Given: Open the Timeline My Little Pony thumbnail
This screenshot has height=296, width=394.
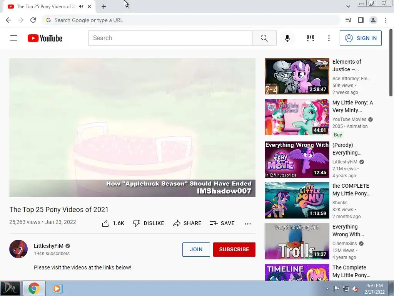Looking at the screenshot, I should (297, 272).
